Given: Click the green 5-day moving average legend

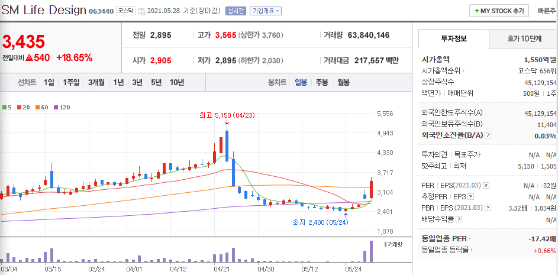Looking at the screenshot, I should (7, 106).
